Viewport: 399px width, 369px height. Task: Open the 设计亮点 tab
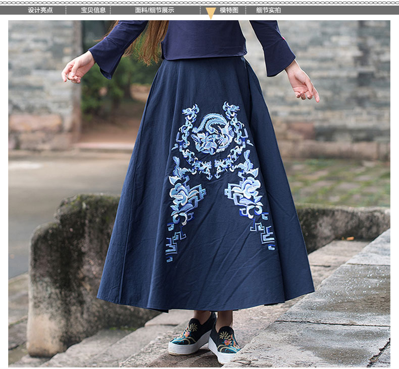point(40,10)
